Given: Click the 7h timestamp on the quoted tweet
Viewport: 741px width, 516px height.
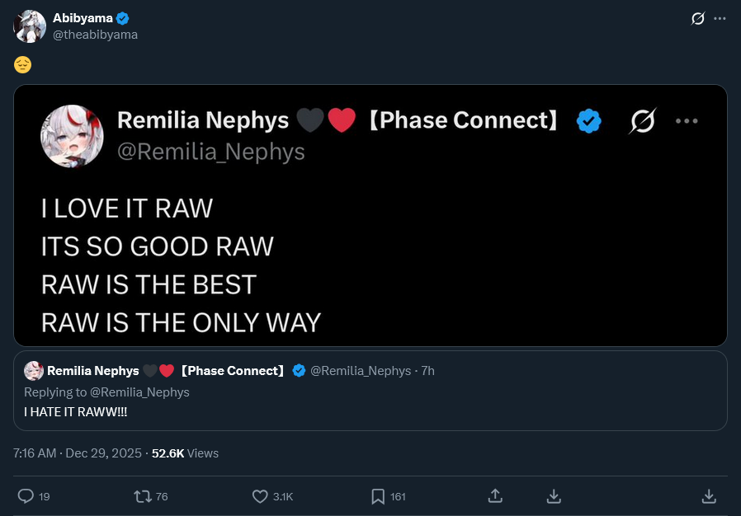Looking at the screenshot, I should pyautogui.click(x=427, y=371).
